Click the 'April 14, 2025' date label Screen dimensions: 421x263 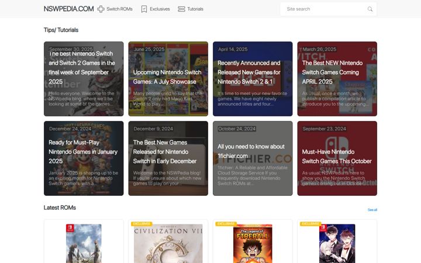233,49
